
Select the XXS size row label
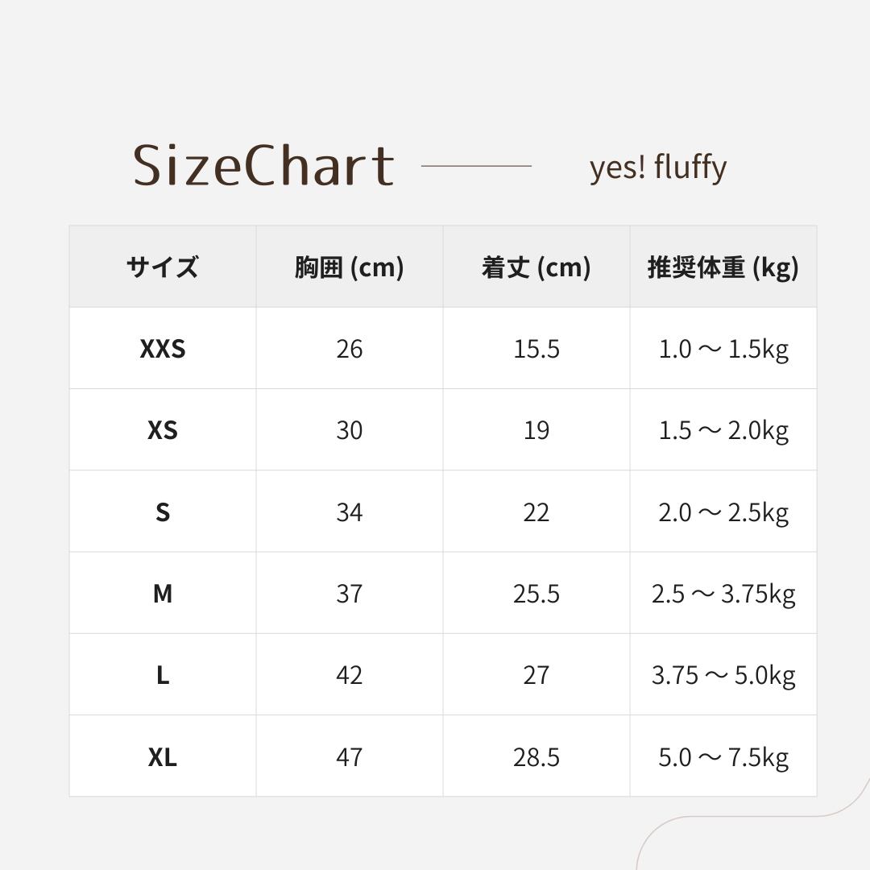(x=162, y=349)
